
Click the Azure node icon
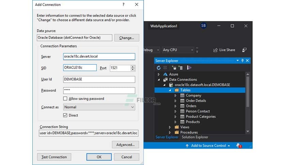tap(165, 74)
